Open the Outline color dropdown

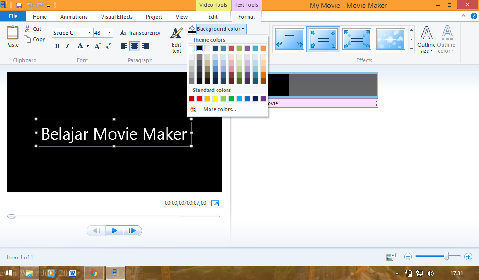(446, 40)
